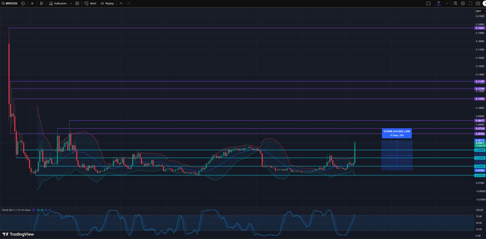Open the indicator templates grid icon
The width and height of the screenshot is (486, 239).
[x=77, y=3]
